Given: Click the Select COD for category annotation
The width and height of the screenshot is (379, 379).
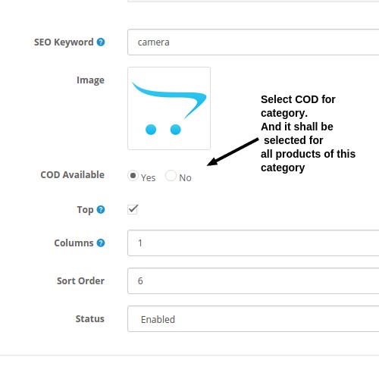Looking at the screenshot, I should (x=308, y=133).
